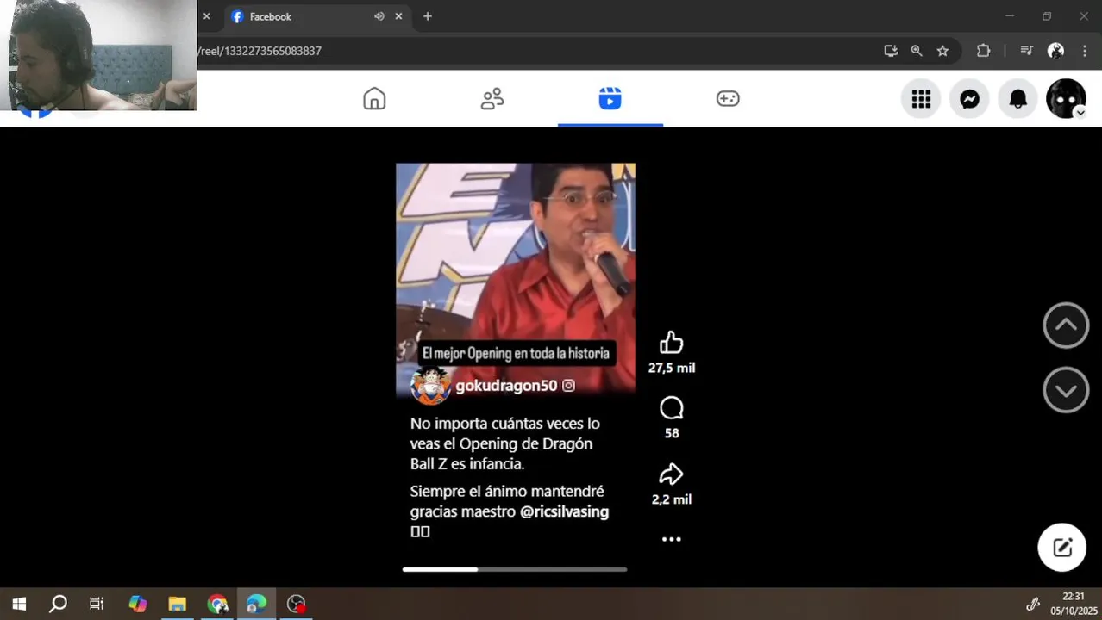
Task: Mute the Facebook tab audio icon
Action: [379, 16]
